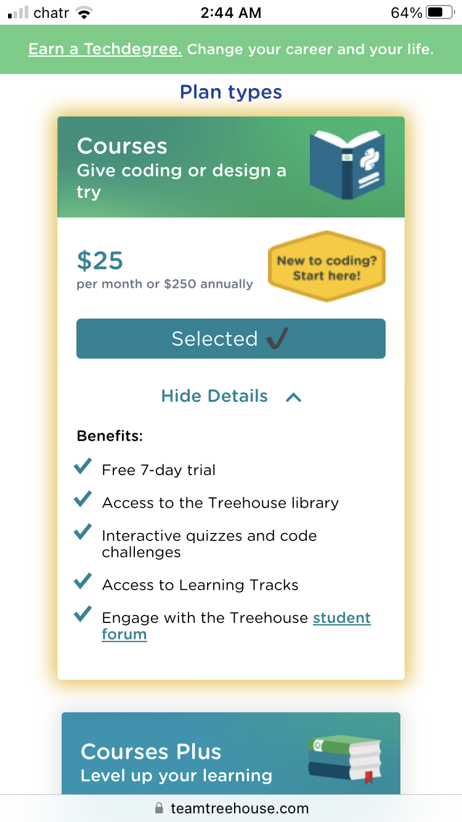Open the Earn a Techdegree link
The width and height of the screenshot is (462, 822).
105,49
